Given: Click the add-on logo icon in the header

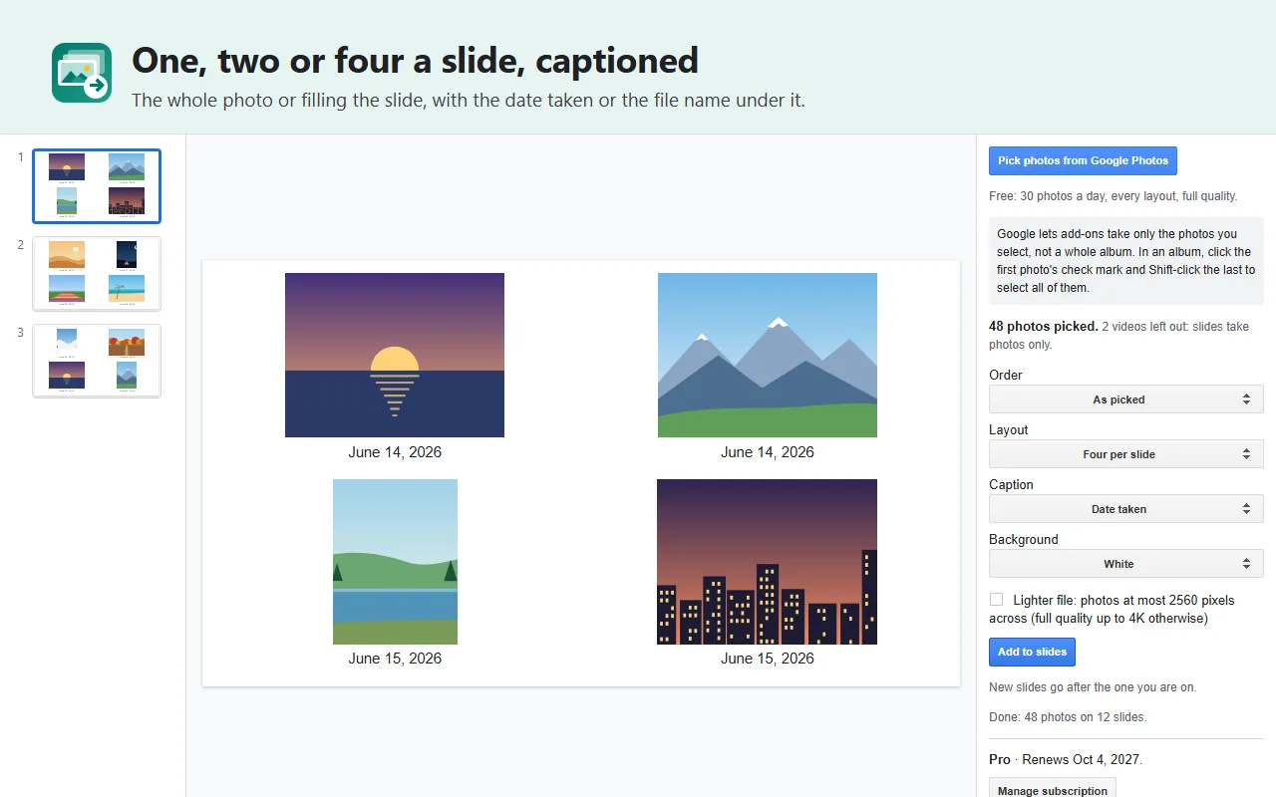Looking at the screenshot, I should point(82,73).
